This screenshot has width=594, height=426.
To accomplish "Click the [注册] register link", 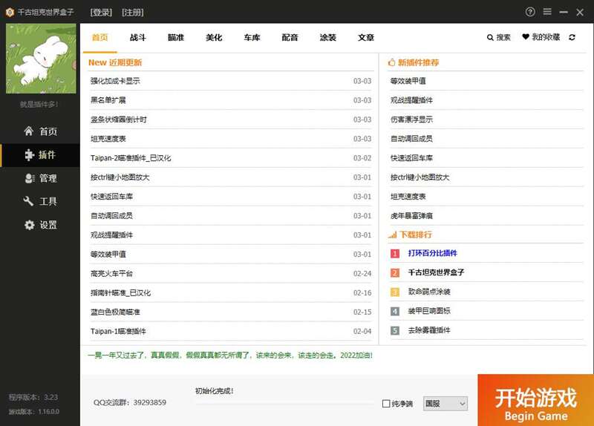I will pyautogui.click(x=133, y=13).
